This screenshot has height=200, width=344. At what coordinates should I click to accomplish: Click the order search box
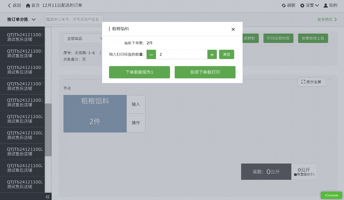click(x=74, y=19)
